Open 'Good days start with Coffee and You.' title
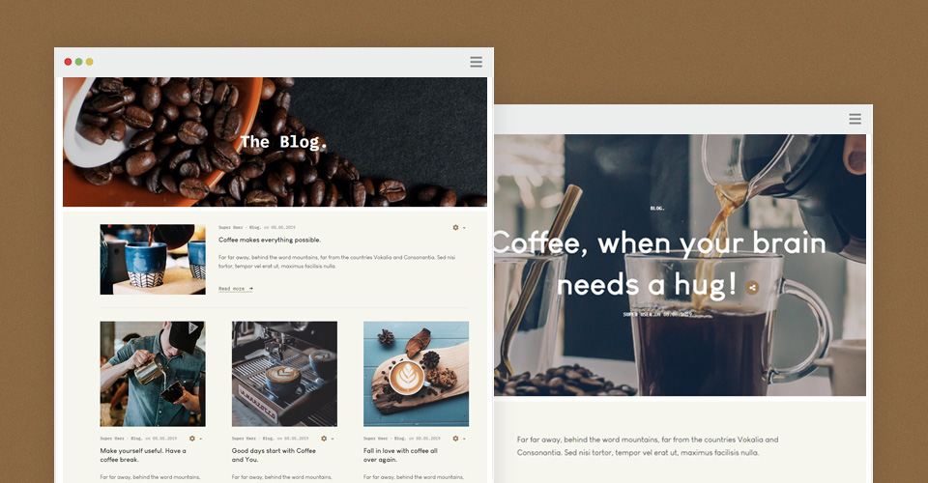 click(x=274, y=455)
